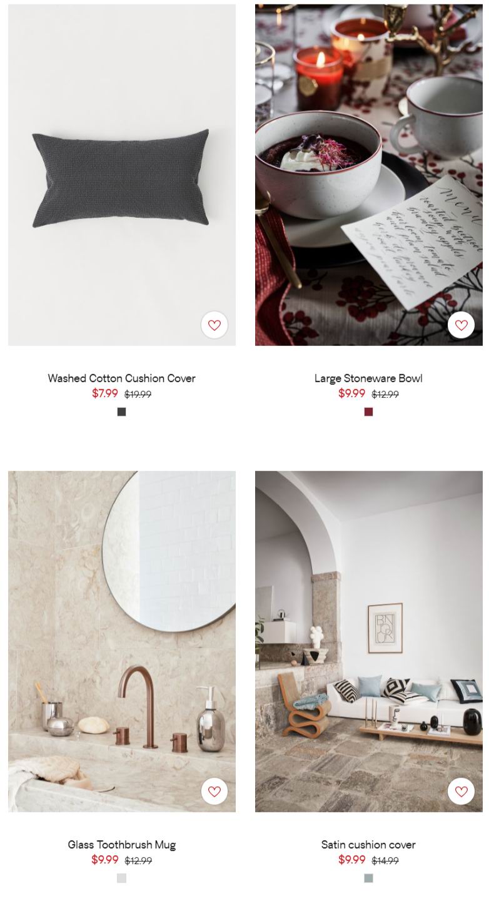Select the dark red swatch under Stoneware Bowl

click(x=368, y=412)
